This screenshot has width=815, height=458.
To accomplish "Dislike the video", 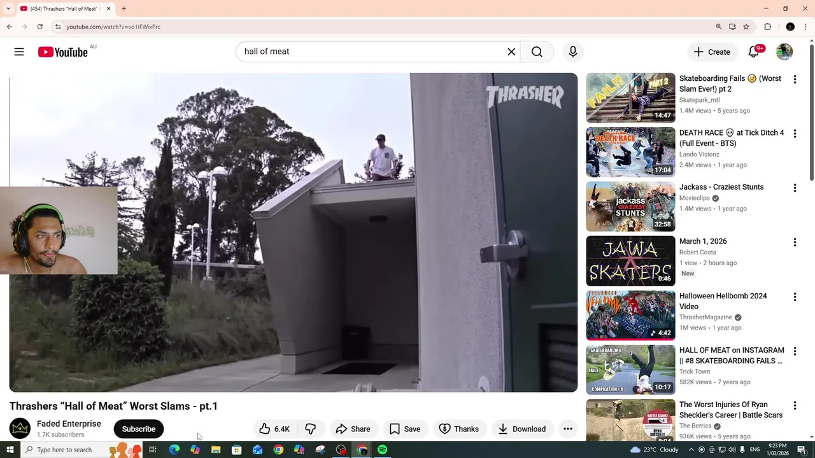I will 311,429.
